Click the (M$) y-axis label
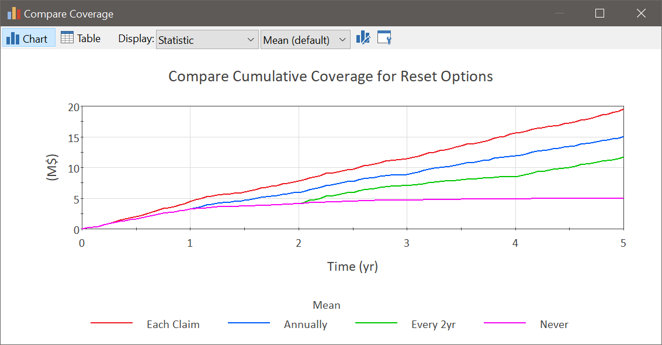 (52, 168)
